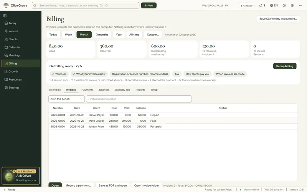Image resolution: width=307 pixels, height=192 pixels.
Task: Click the Set up billing button
Action: point(285,66)
